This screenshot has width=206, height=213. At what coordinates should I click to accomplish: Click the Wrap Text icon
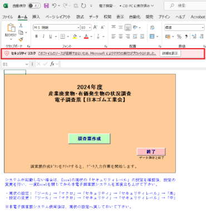pyautogui.click(x=153, y=27)
